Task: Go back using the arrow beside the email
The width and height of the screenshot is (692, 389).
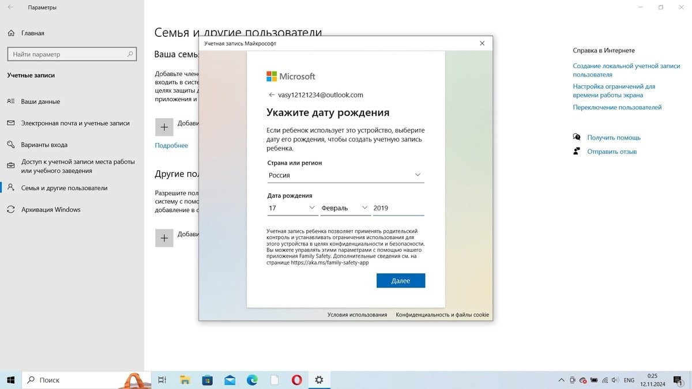Action: coord(272,95)
